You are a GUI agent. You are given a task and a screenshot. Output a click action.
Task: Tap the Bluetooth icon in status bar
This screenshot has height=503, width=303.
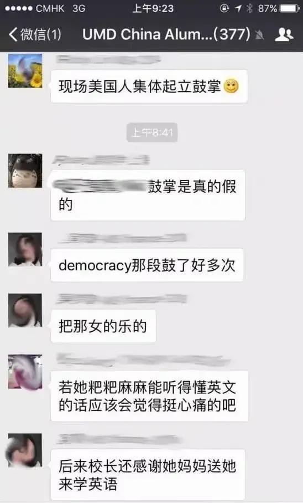249,8
